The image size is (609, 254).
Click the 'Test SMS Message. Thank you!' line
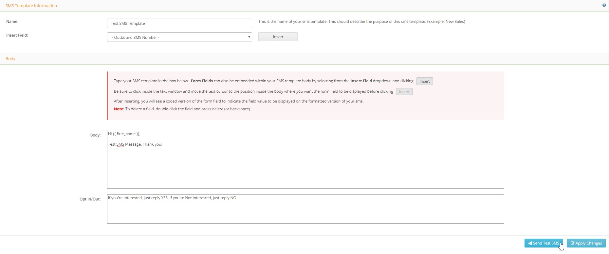[x=135, y=144]
